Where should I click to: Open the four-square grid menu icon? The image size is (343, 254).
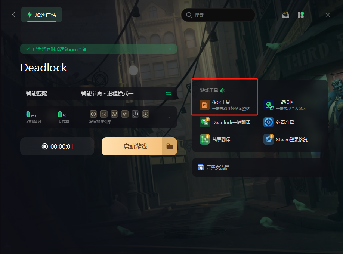301,15
